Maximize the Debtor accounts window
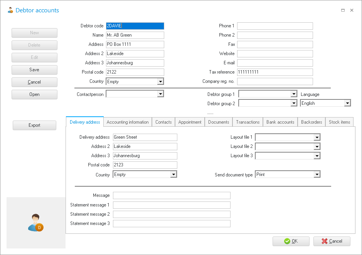Screen dimensions: 362x255 pos(343,10)
